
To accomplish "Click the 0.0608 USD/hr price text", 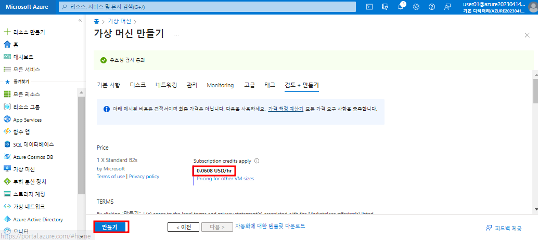I will pos(214,170).
